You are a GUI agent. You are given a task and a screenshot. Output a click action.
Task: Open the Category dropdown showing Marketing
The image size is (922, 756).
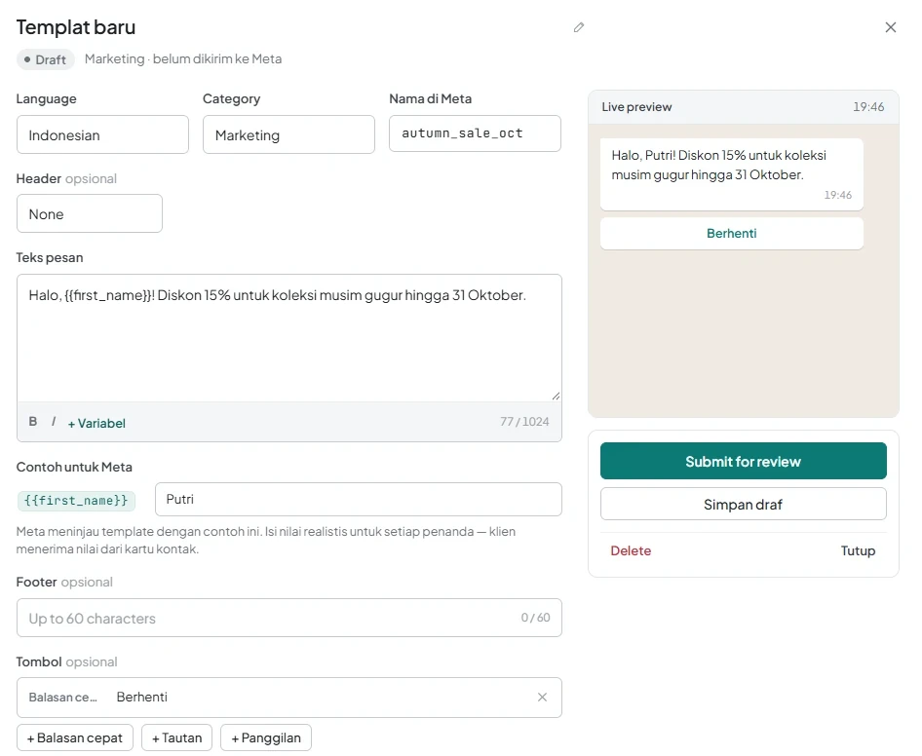(288, 134)
